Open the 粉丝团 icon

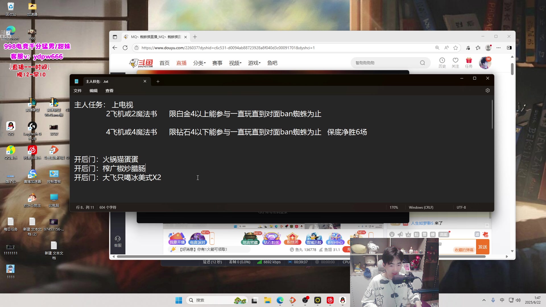pyautogui.click(x=292, y=238)
